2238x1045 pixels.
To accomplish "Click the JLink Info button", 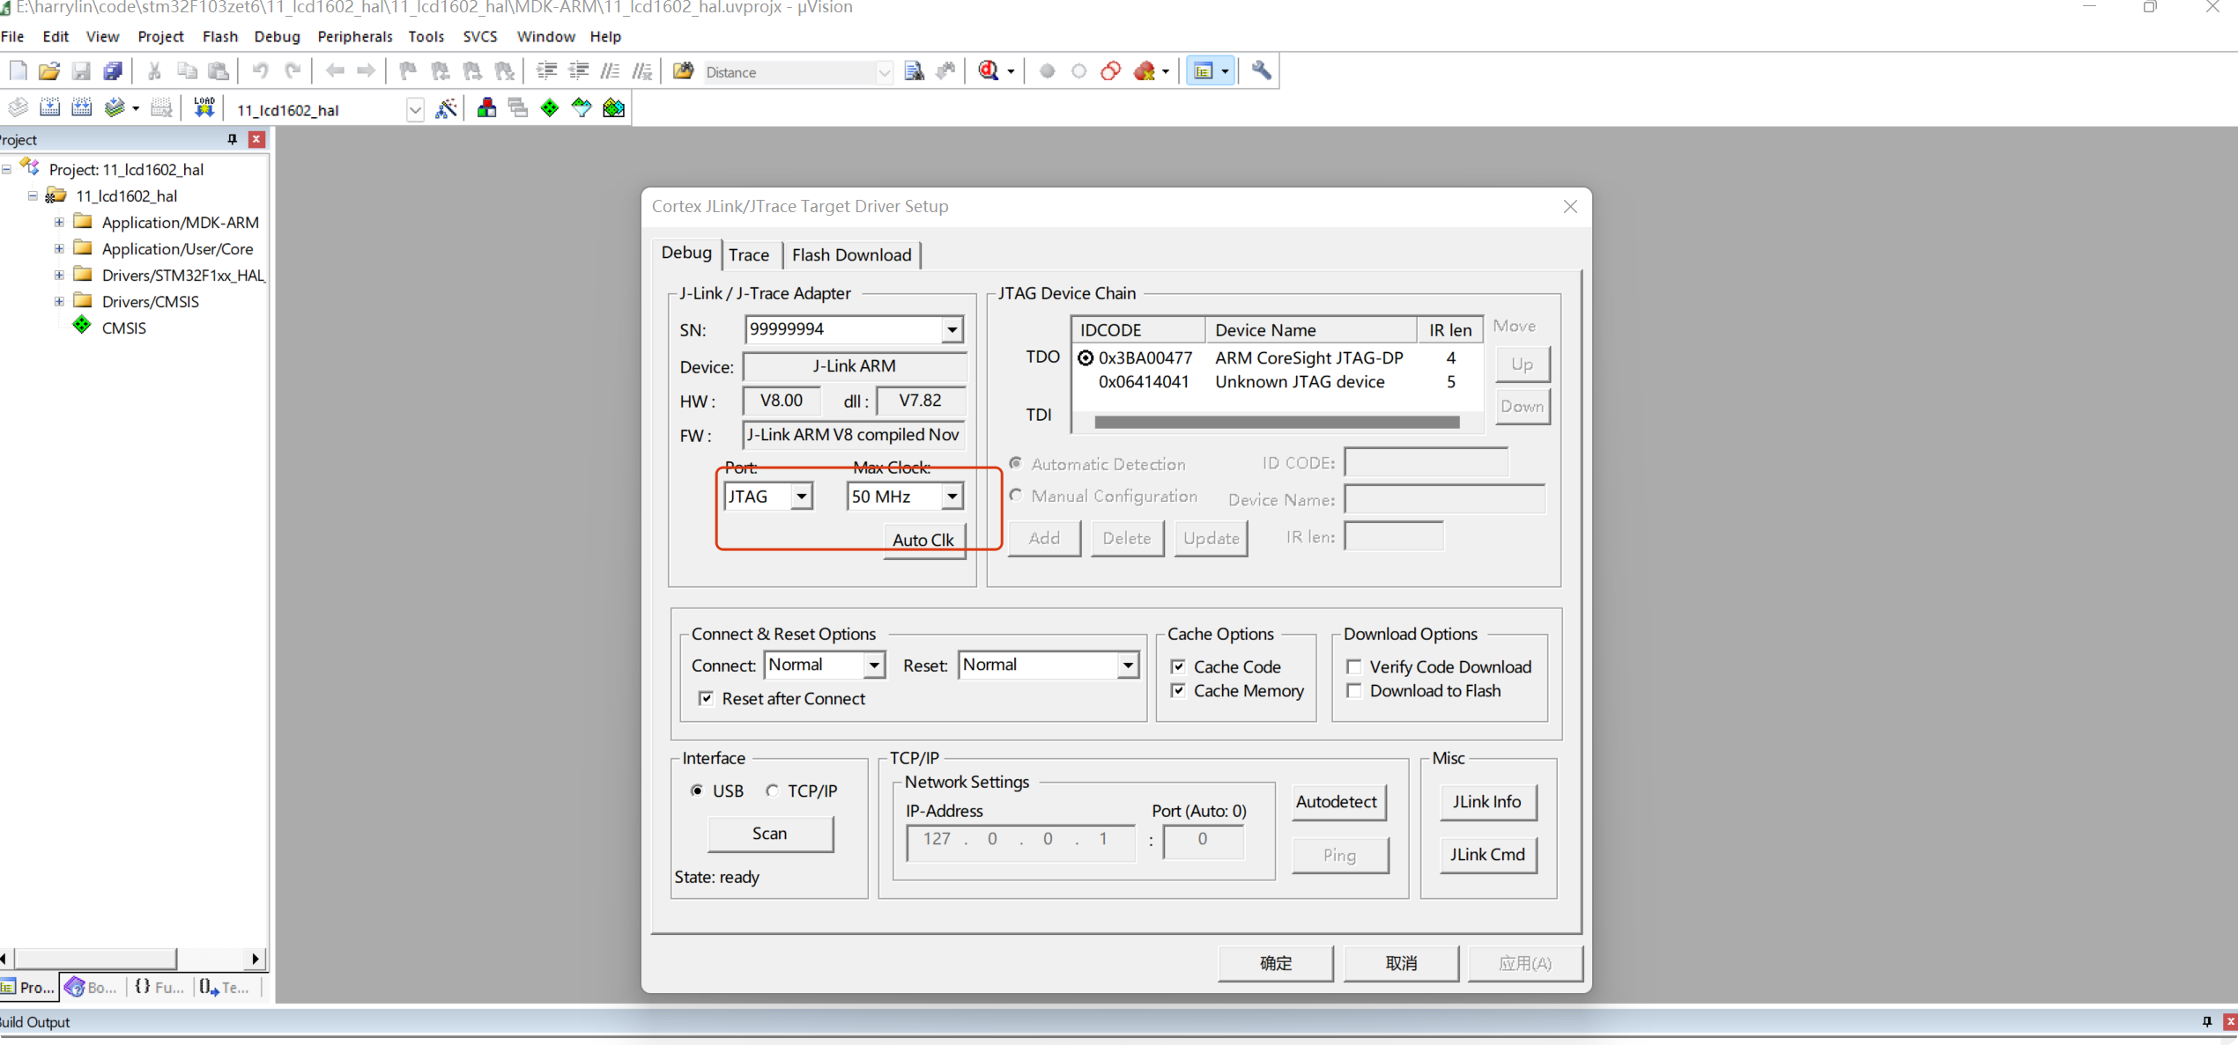I will coord(1486,802).
